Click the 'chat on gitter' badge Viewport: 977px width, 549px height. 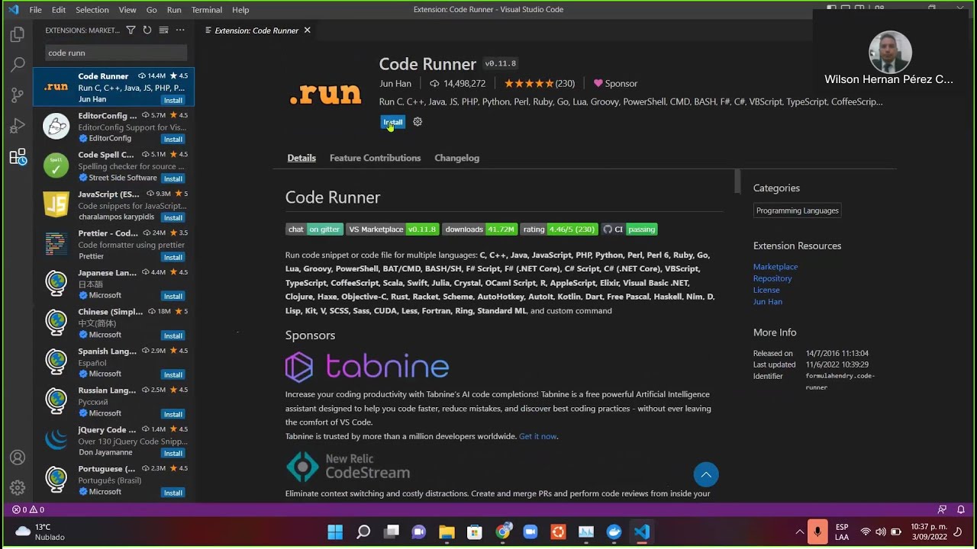coord(314,229)
